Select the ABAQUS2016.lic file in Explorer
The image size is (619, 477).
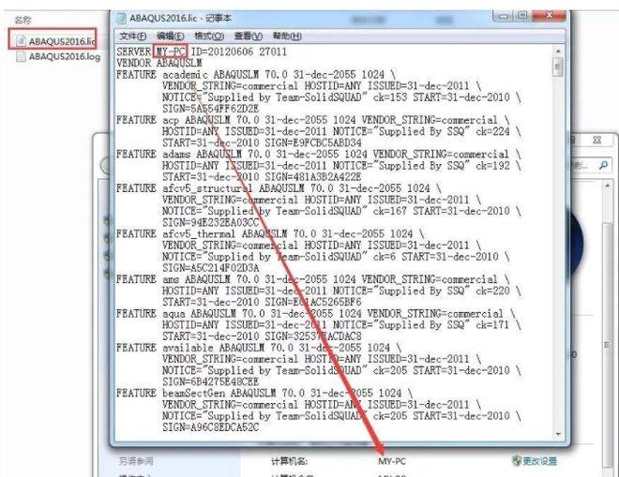pyautogui.click(x=56, y=41)
